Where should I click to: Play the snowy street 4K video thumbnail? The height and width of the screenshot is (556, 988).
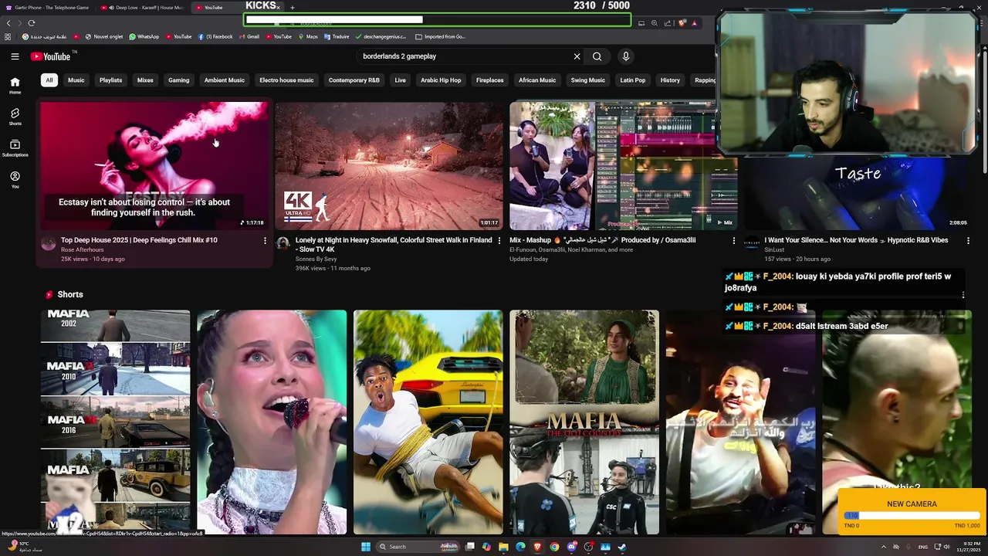coord(389,166)
